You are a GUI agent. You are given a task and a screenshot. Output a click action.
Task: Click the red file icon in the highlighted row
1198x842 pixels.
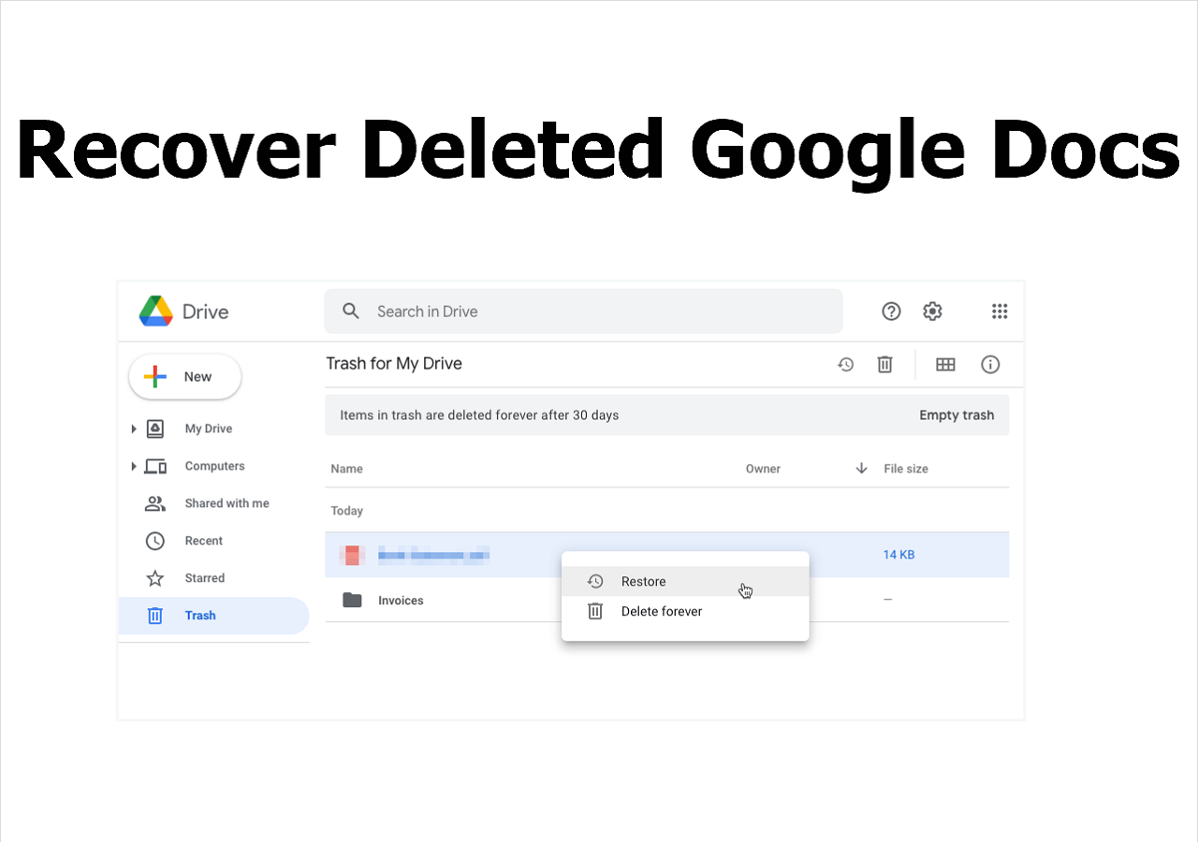pos(352,555)
